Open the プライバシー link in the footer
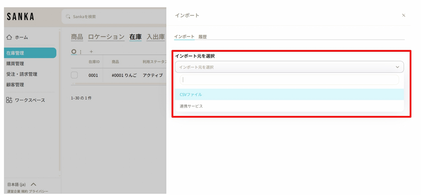Viewport: 421px width, 195px height. [38, 191]
